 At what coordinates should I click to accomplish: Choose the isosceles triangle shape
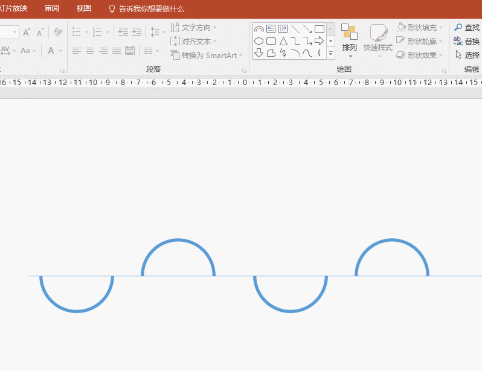(x=283, y=41)
